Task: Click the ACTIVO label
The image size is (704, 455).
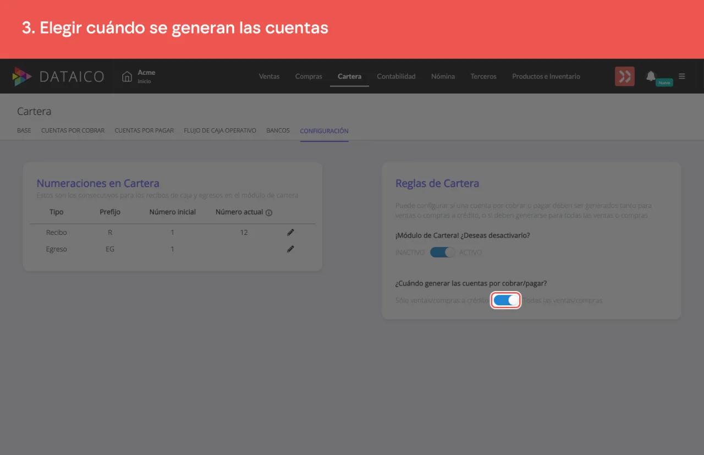Action: (471, 253)
